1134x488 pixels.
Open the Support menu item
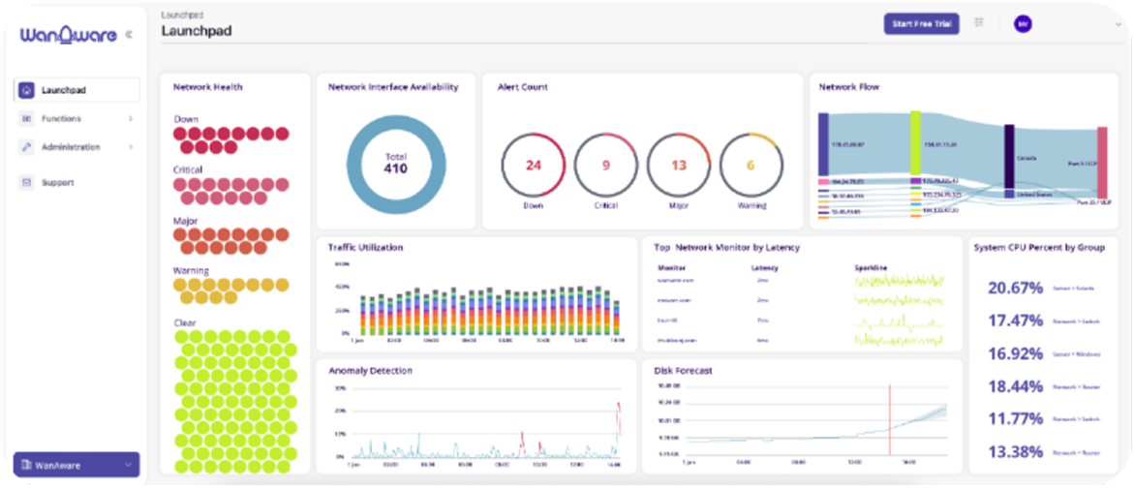pos(76,183)
